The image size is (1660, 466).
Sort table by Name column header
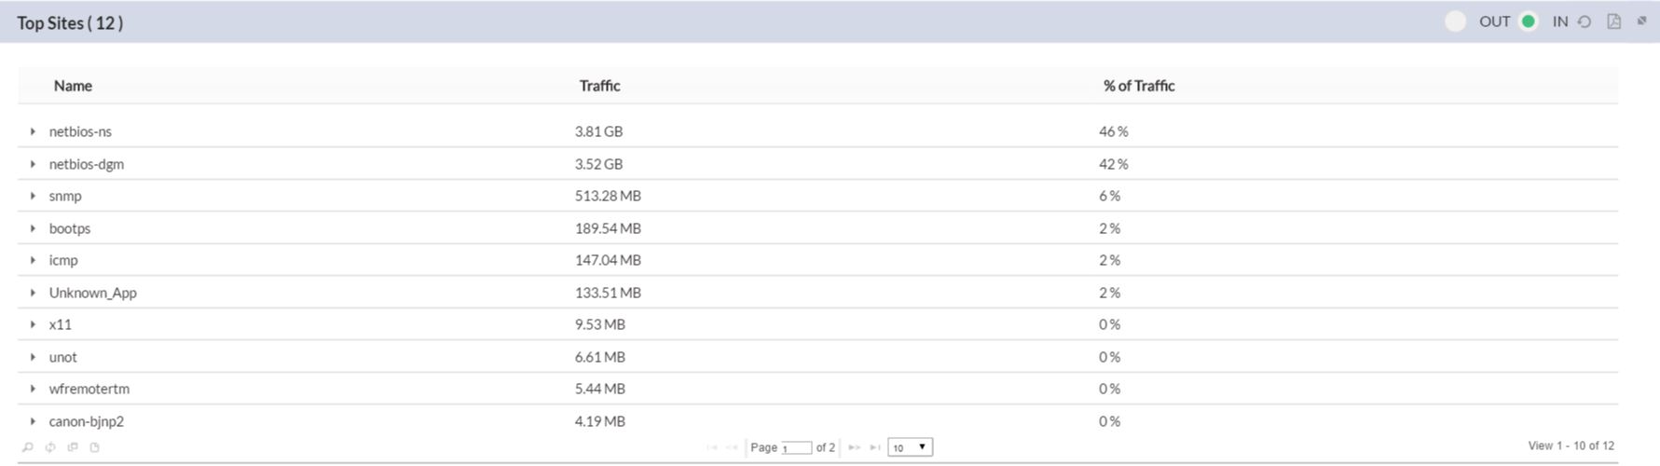point(73,86)
